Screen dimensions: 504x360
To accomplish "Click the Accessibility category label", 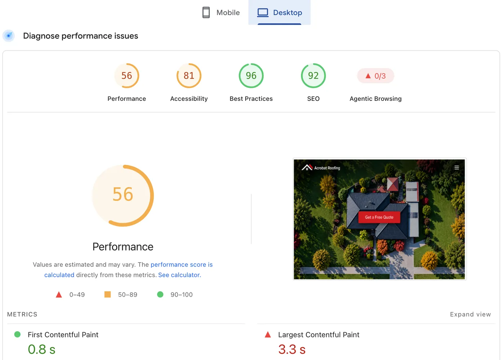I will coord(189,99).
